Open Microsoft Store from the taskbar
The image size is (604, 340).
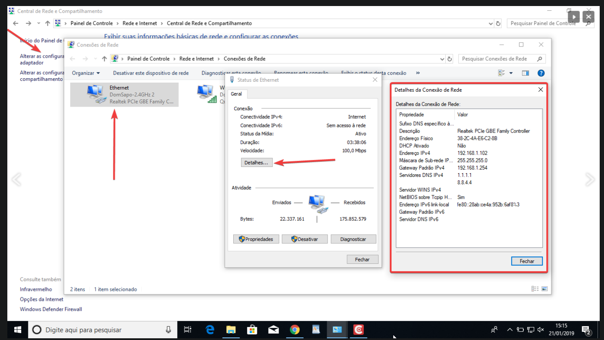253,330
